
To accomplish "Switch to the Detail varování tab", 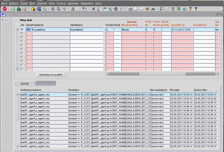I will [46, 84].
